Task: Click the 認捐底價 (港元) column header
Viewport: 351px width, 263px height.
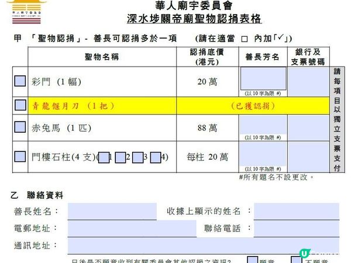Action: [x=207, y=57]
